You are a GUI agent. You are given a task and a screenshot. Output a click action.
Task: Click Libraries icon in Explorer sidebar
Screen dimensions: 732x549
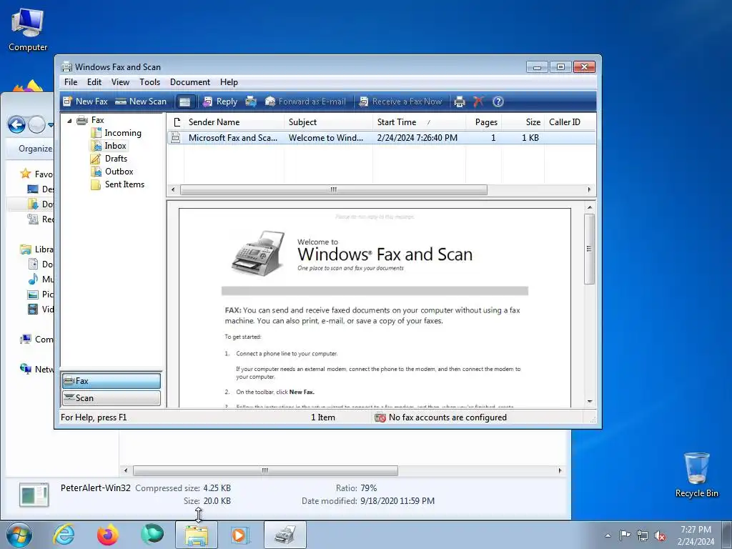26,249
